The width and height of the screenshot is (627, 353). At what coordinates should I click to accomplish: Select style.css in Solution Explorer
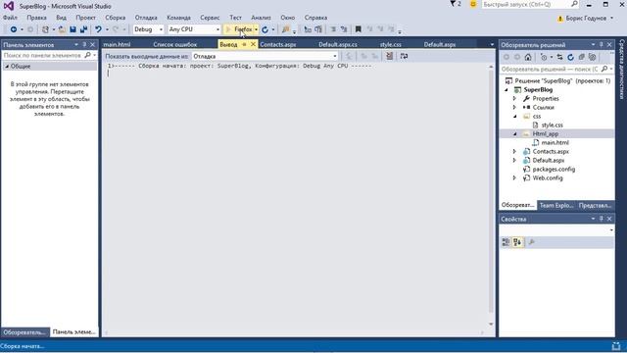point(552,125)
